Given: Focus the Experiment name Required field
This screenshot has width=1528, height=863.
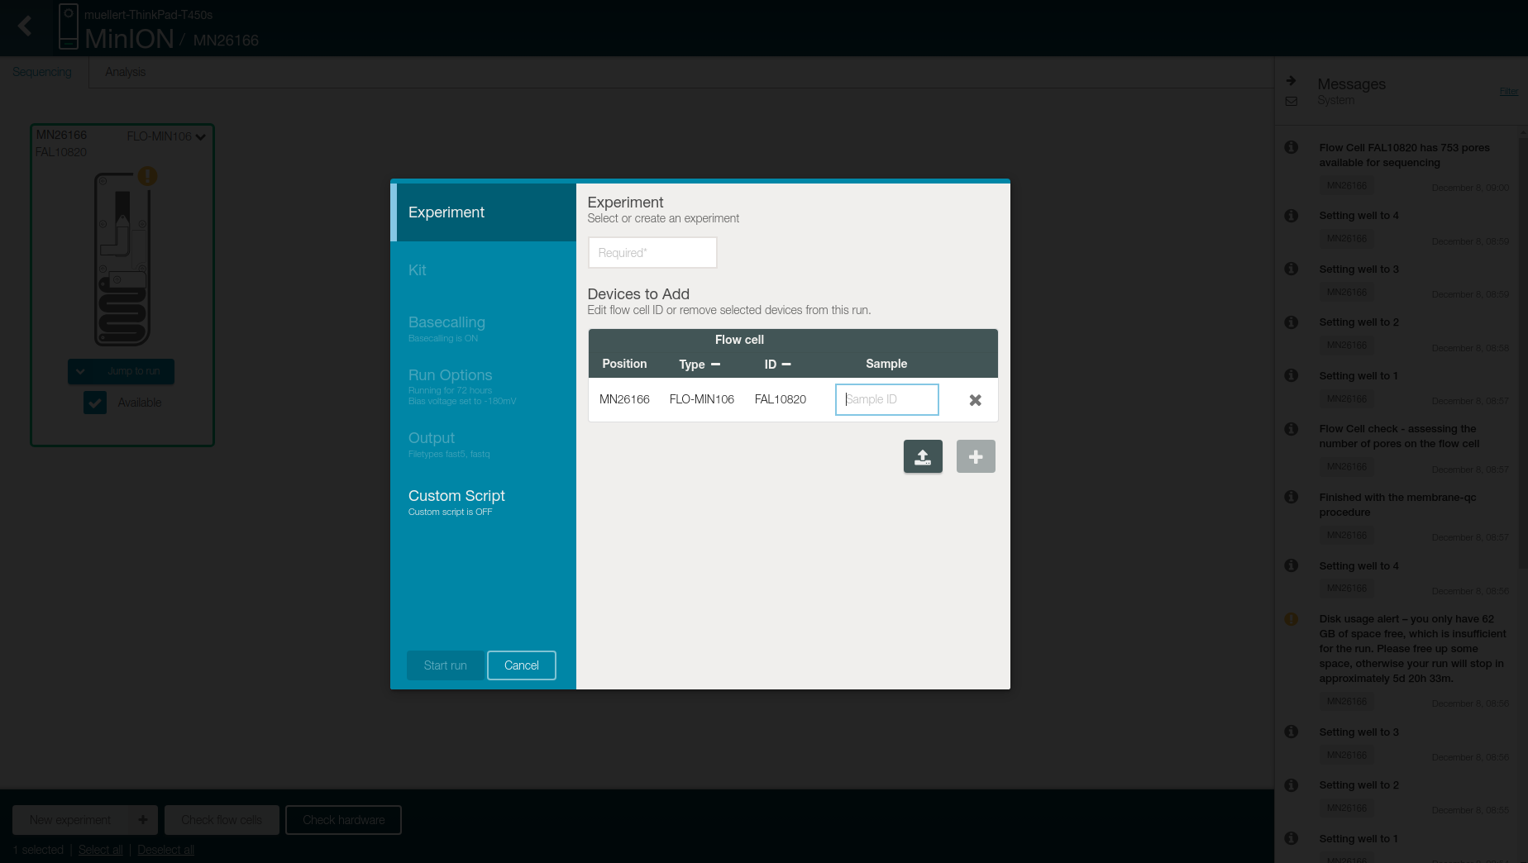Looking at the screenshot, I should (x=652, y=253).
